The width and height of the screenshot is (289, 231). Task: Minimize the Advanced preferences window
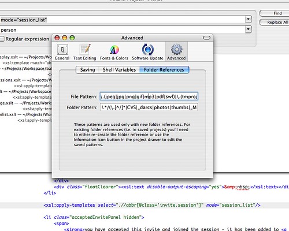[65, 38]
